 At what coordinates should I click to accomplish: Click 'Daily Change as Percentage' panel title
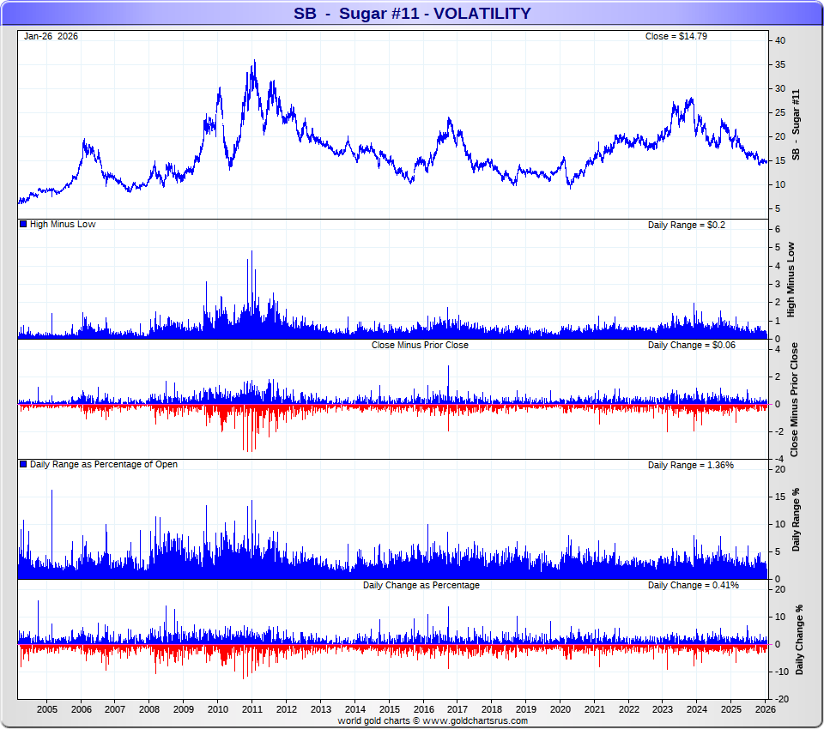click(x=421, y=585)
